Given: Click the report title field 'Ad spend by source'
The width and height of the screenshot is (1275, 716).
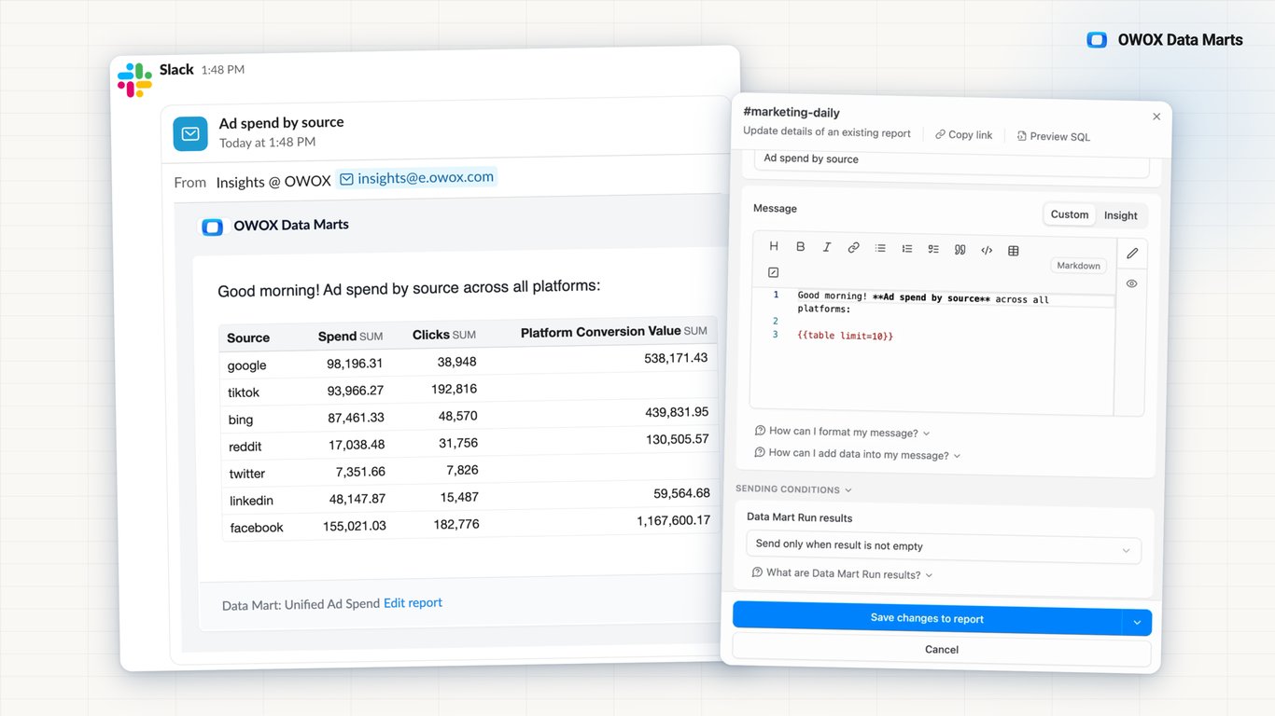Looking at the screenshot, I should tap(951, 161).
